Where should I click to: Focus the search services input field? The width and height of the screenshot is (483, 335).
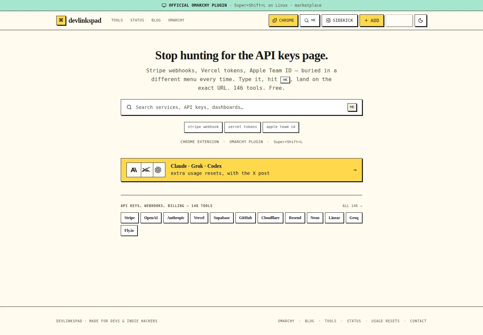(x=241, y=107)
